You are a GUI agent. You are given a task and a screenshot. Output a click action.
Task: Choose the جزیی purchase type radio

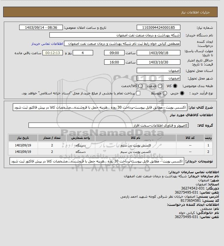pyautogui.click(x=182, y=93)
